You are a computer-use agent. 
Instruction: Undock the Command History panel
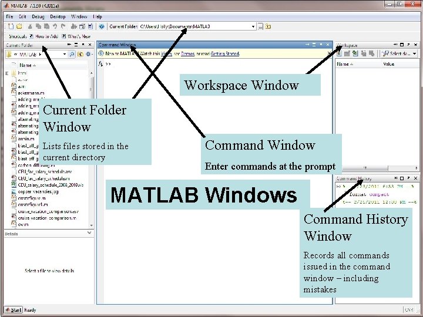(x=409, y=178)
